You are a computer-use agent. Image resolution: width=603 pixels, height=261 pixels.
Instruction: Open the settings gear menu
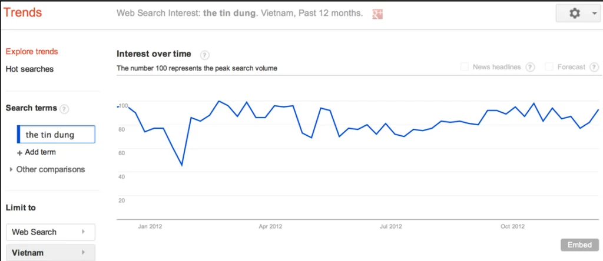(577, 14)
